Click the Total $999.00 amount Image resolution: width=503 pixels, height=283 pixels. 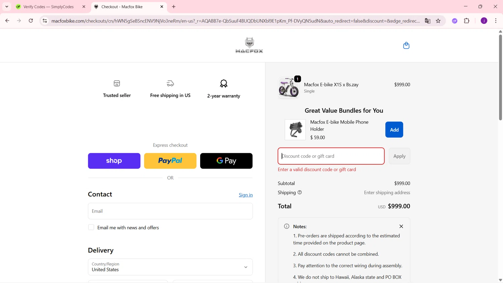coord(399,206)
